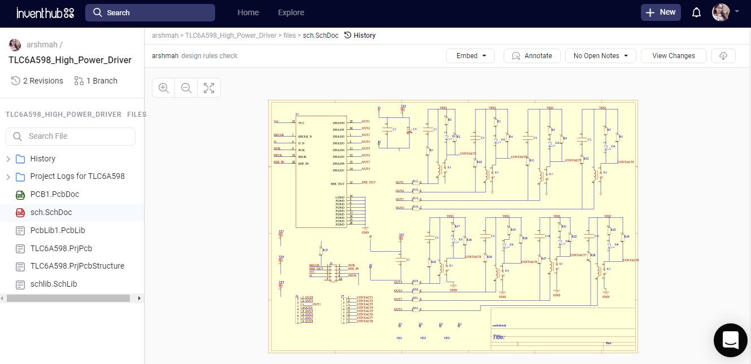The height and width of the screenshot is (364, 751).
Task: Click the TLC6A598_High_Power_Driver project title
Action: (x=70, y=60)
